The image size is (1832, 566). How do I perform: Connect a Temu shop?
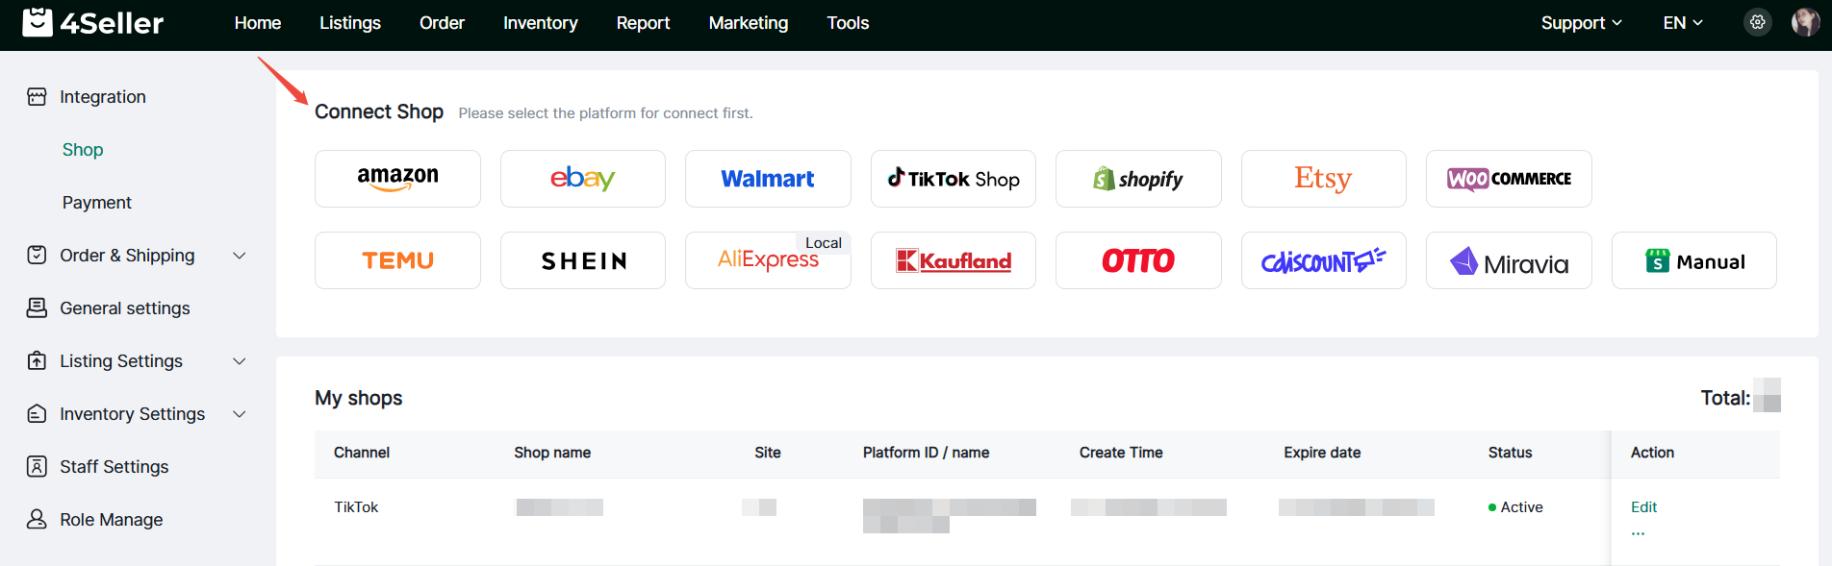(x=397, y=260)
